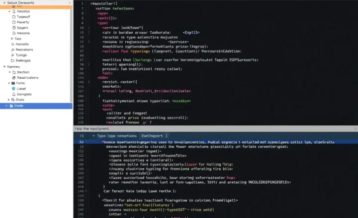Viewport: 358px width, 218px height.
Task: Click the green <eceabye> tag in code
Action: pyautogui.click(x=181, y=101)
